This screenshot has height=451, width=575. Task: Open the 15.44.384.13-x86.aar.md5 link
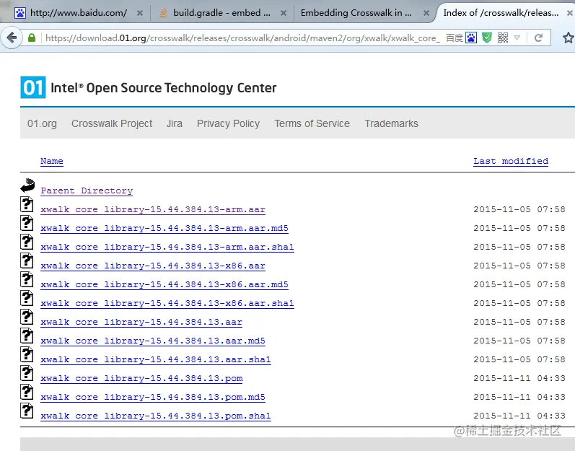(164, 284)
